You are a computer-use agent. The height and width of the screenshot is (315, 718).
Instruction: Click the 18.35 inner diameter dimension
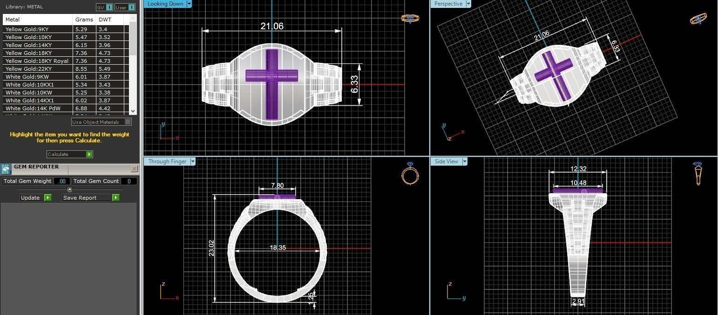click(x=278, y=248)
